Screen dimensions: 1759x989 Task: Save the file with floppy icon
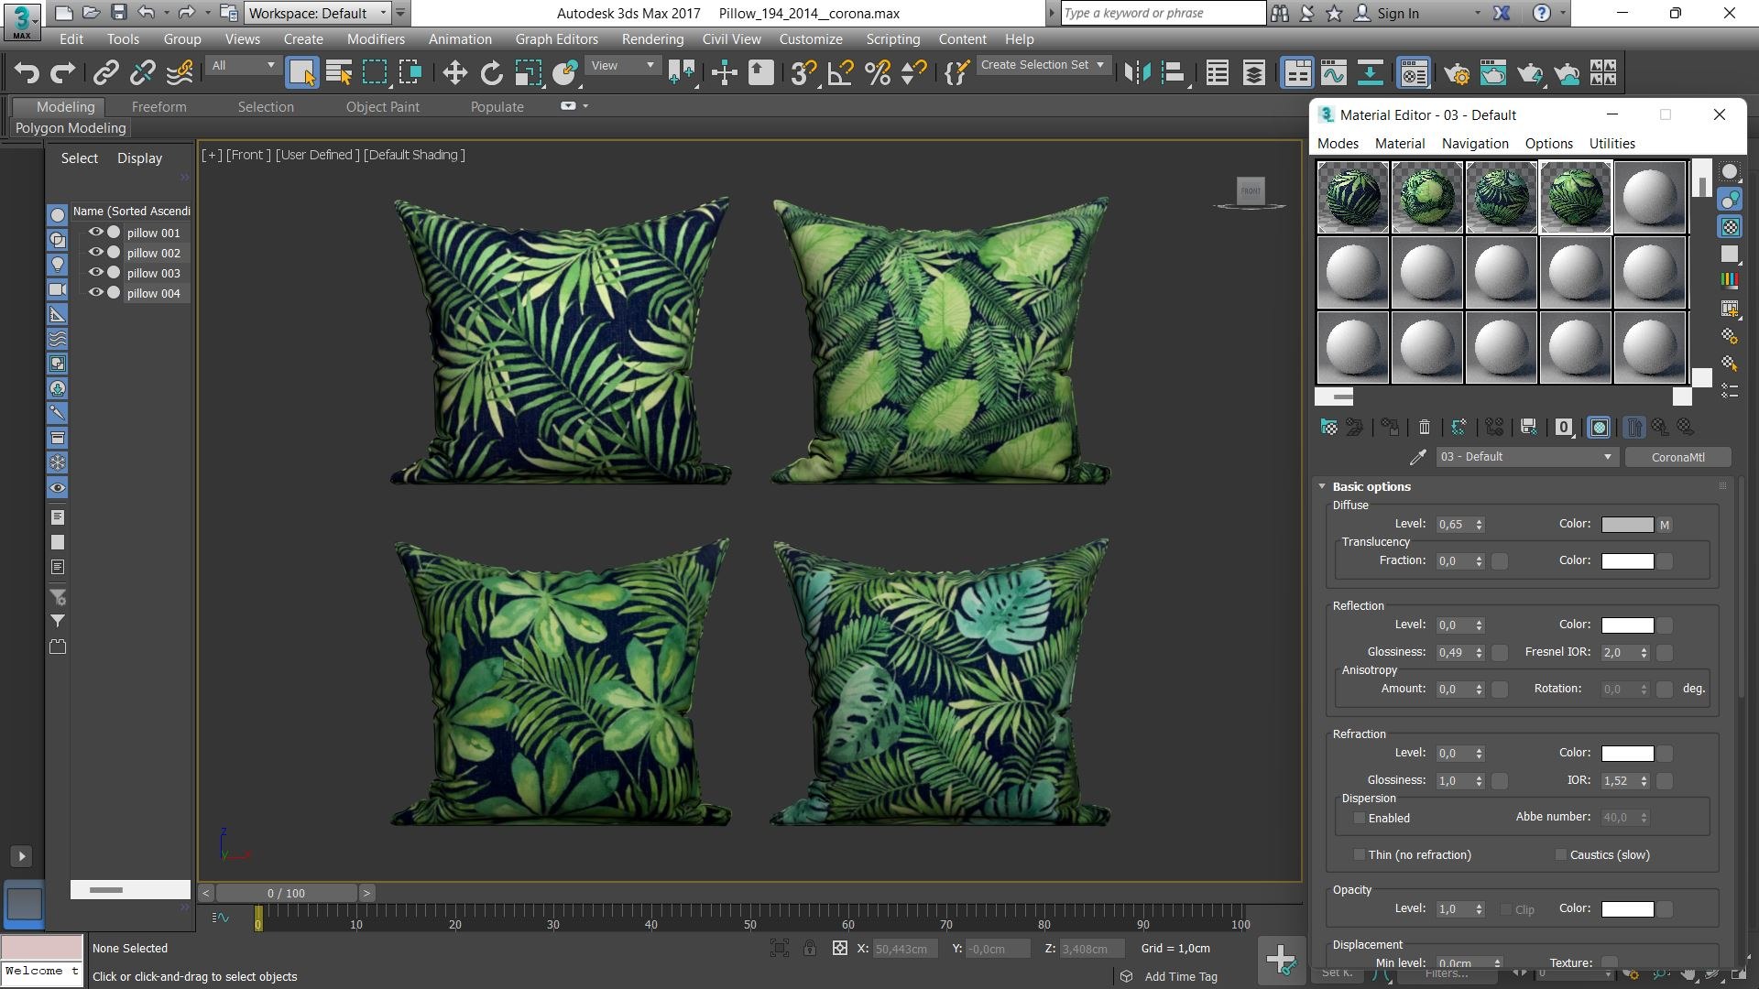tap(118, 13)
